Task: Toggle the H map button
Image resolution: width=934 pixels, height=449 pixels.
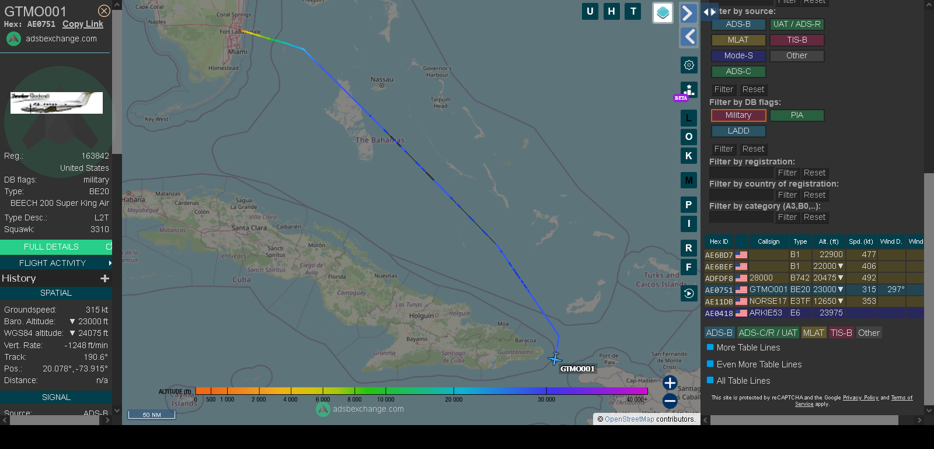Action: [x=611, y=11]
